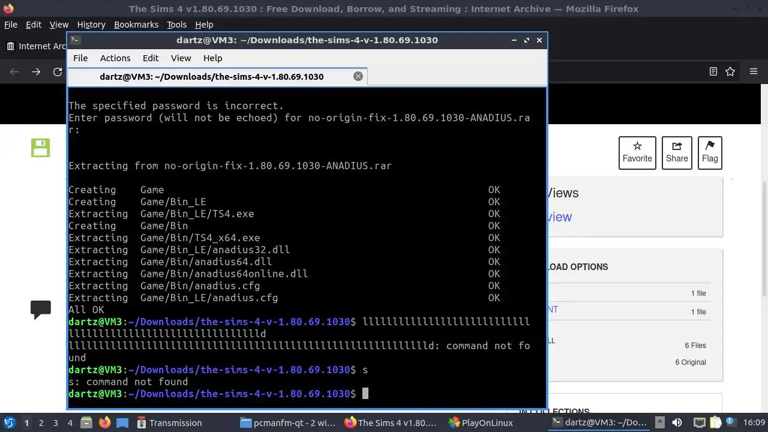Image resolution: width=768 pixels, height=432 pixels.
Task: Click the terminal command prompt cursor
Action: pyautogui.click(x=365, y=394)
